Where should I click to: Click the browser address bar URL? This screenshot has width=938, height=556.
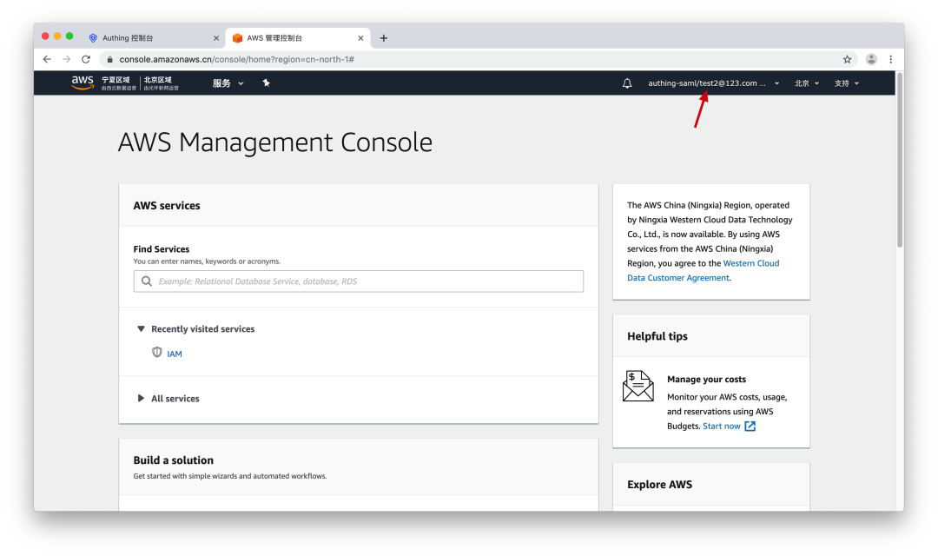(x=237, y=59)
